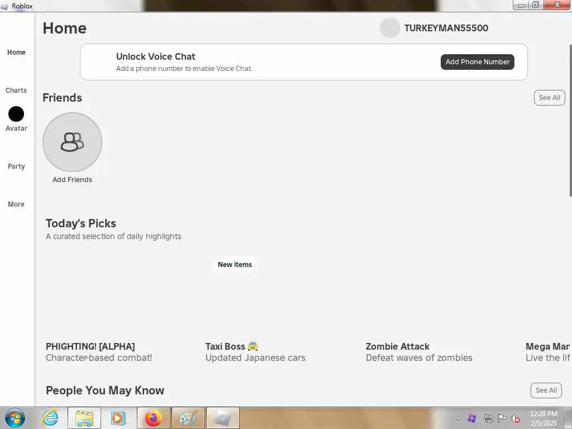572x429 pixels.
Task: Select the Avatar sidebar label
Action: point(16,128)
